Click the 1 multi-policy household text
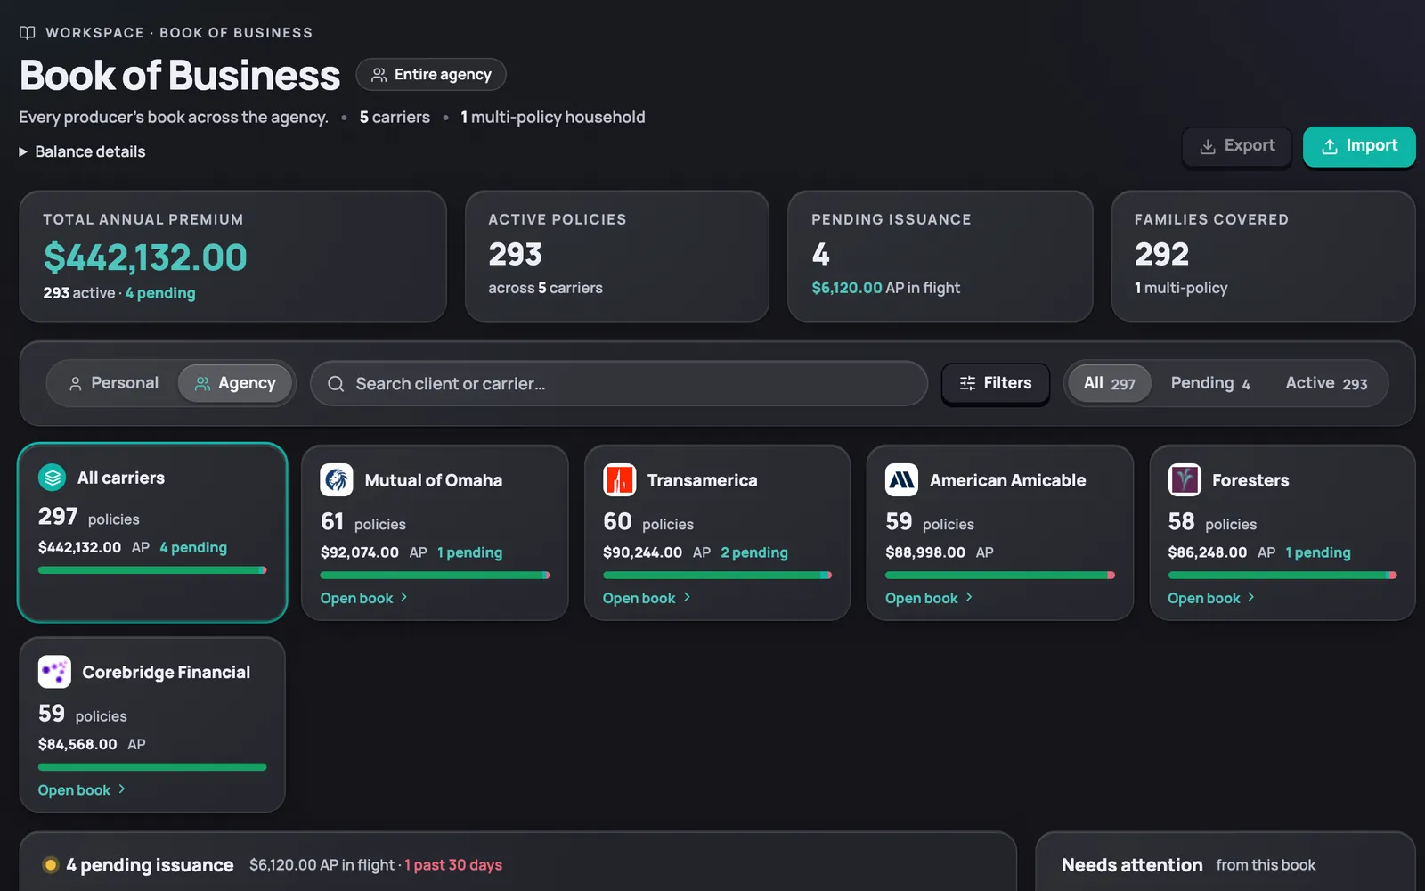The width and height of the screenshot is (1425, 891). [x=553, y=118]
